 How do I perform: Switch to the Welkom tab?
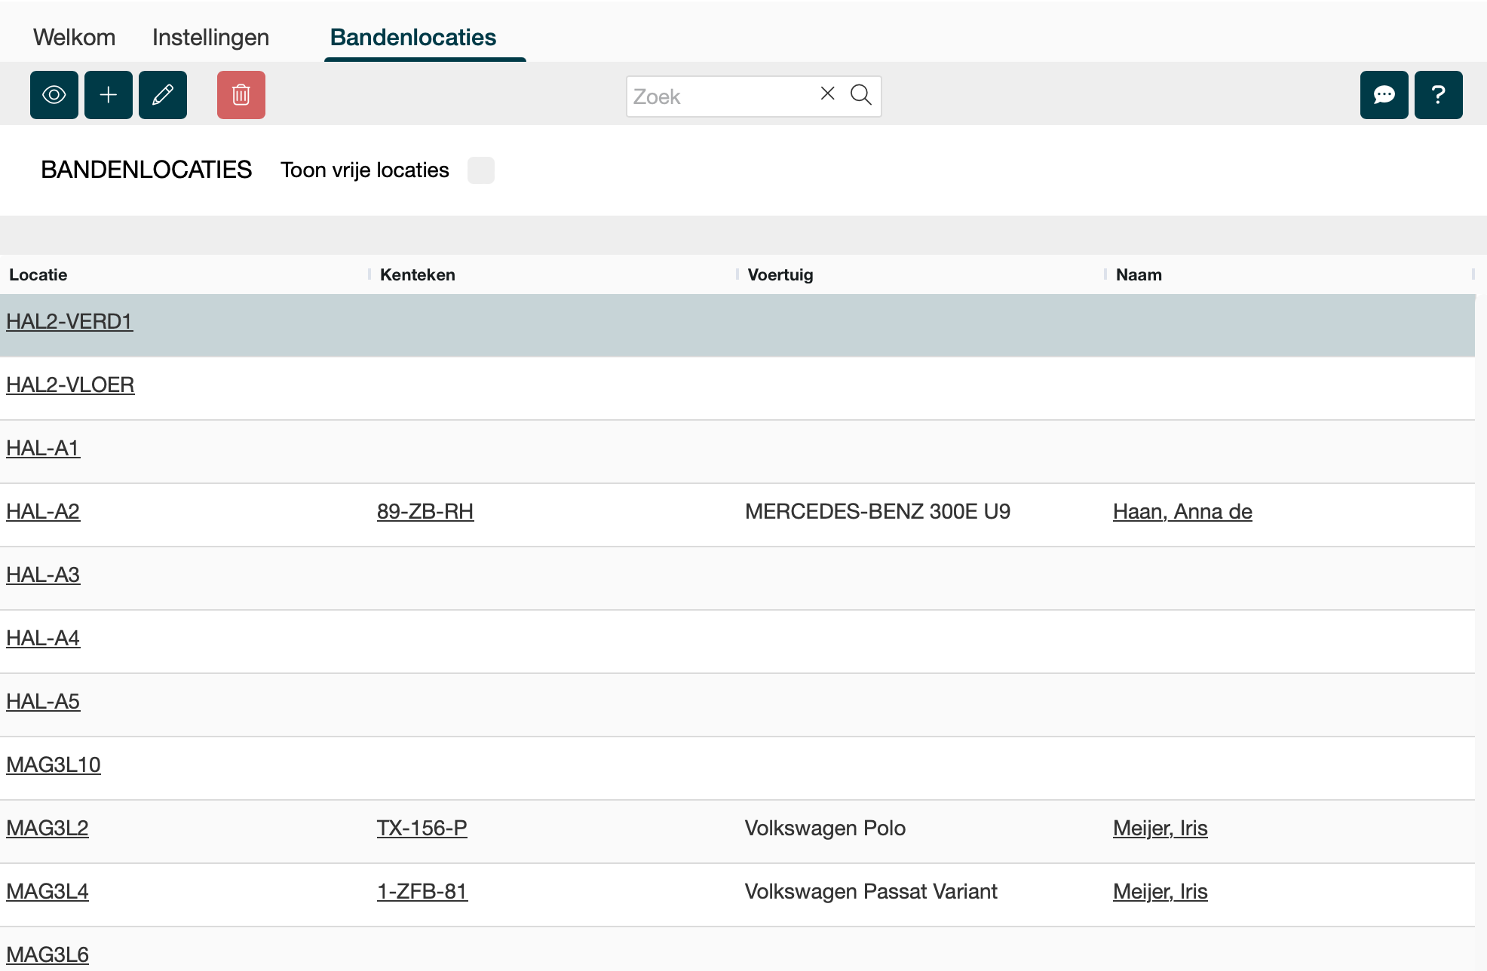pos(74,38)
